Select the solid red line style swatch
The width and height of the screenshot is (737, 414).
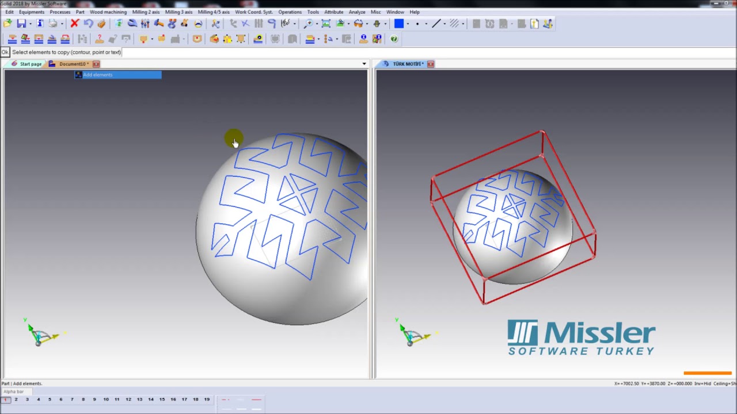pyautogui.click(x=256, y=400)
